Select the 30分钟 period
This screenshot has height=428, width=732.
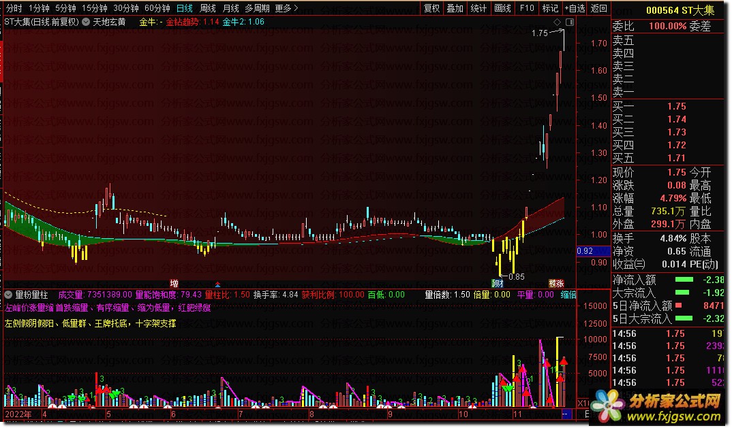[126, 8]
